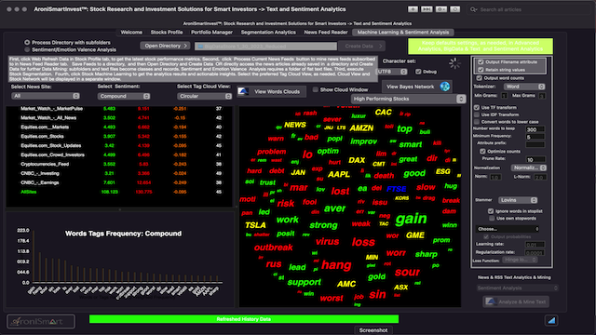596x335 pixels.
Task: Open the Normalization dropdown
Action: click(x=529, y=167)
